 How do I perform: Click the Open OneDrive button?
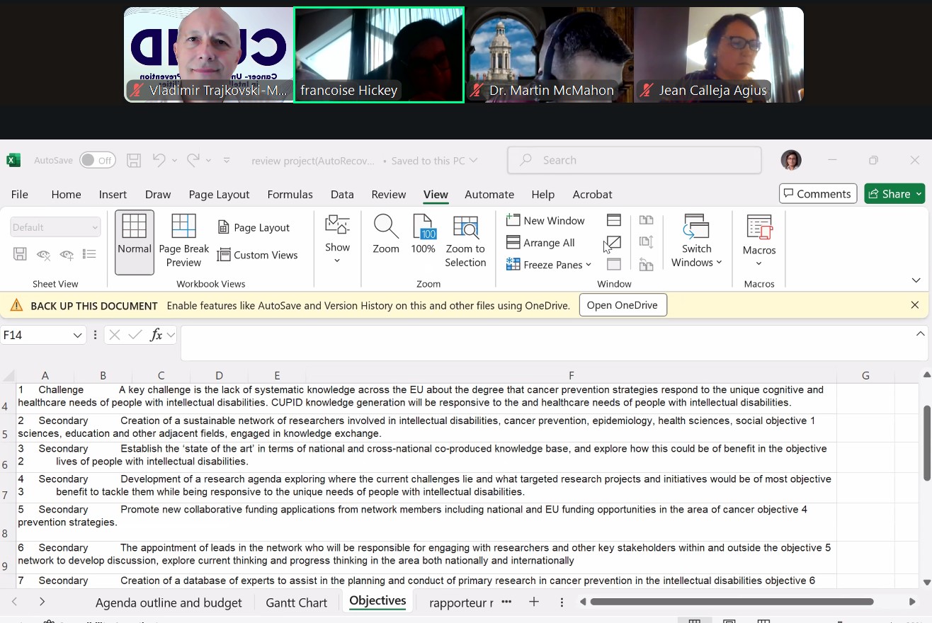(622, 306)
